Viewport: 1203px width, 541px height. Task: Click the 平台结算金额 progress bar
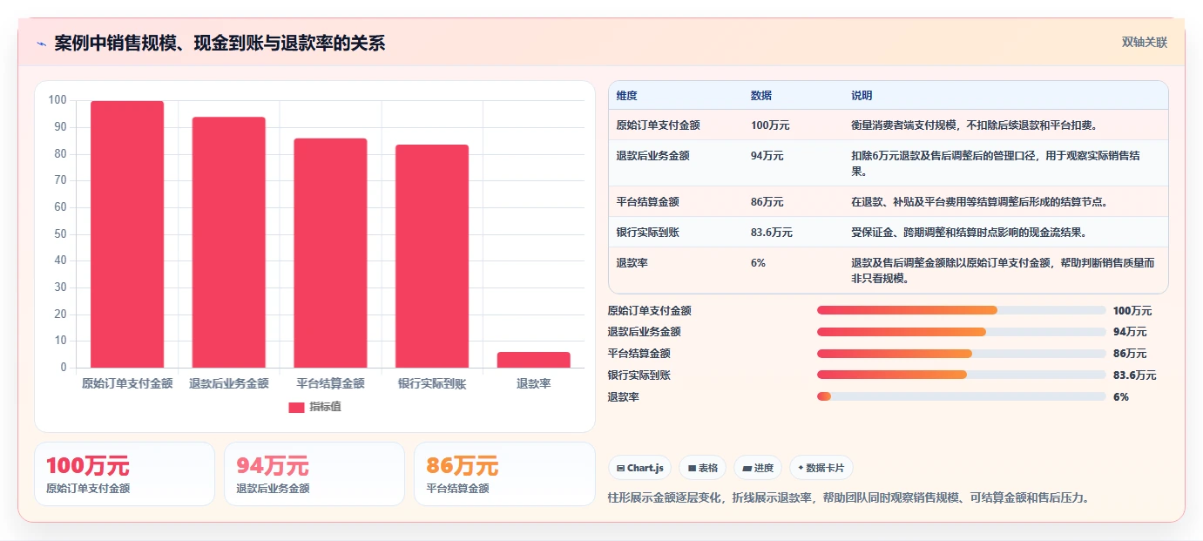click(x=962, y=354)
